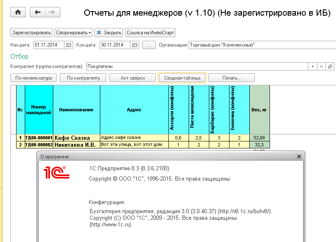
Task: Click Бухгалтерия предприятия configuration text
Action: (x=180, y=211)
